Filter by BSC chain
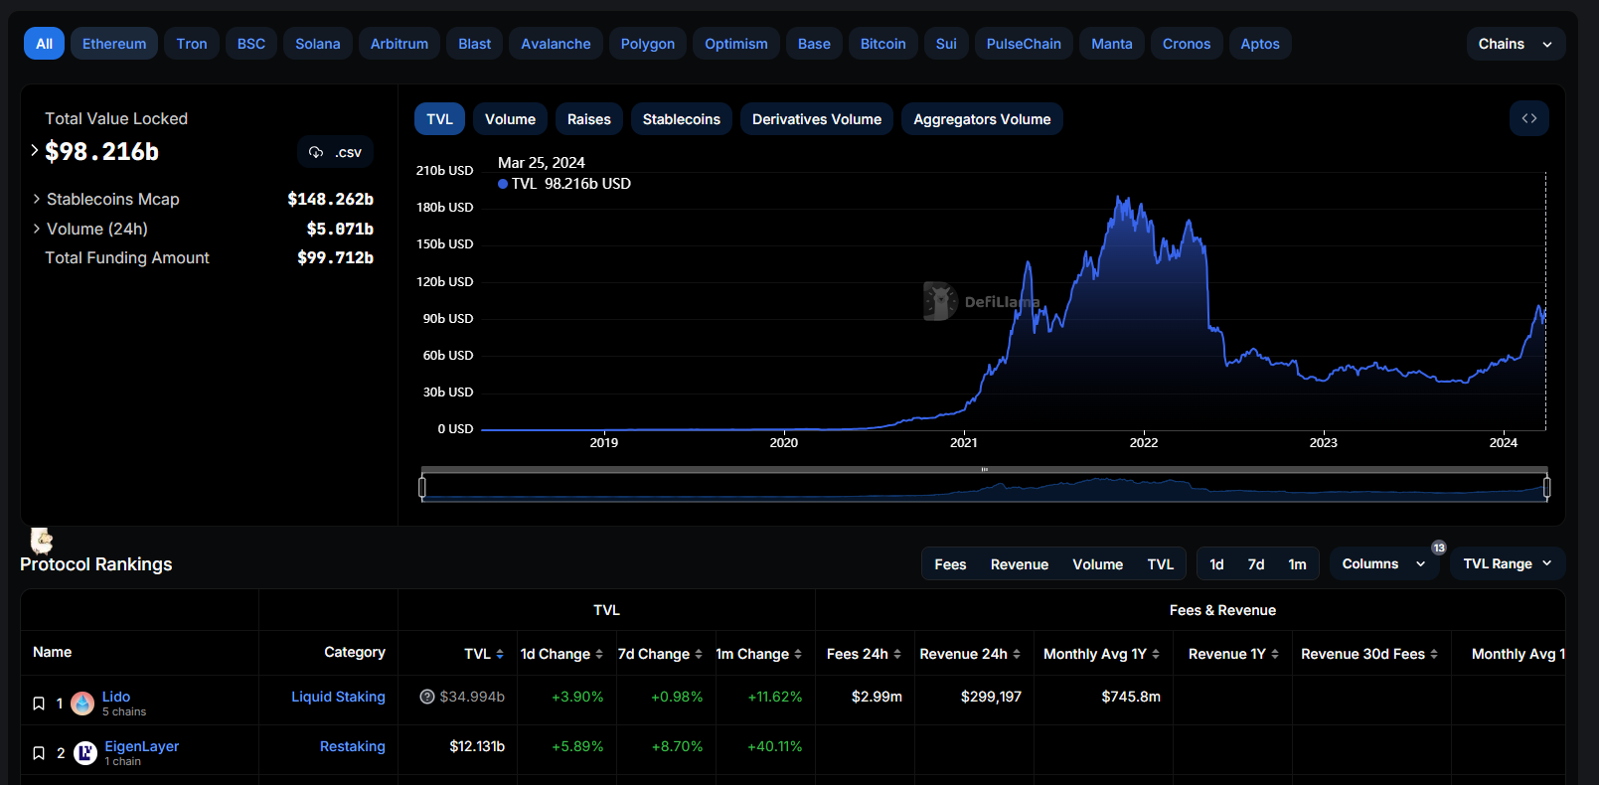Viewport: 1599px width, 785px height. pyautogui.click(x=251, y=44)
